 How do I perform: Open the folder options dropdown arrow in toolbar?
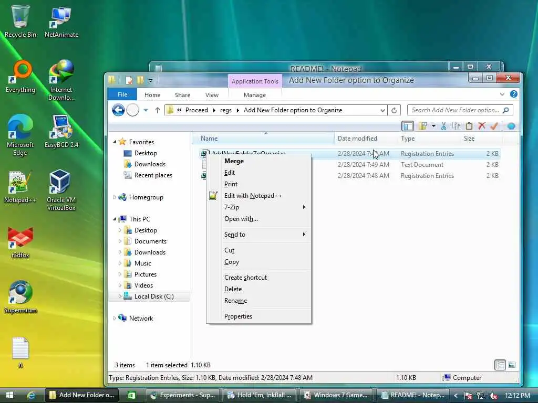pyautogui.click(x=433, y=126)
